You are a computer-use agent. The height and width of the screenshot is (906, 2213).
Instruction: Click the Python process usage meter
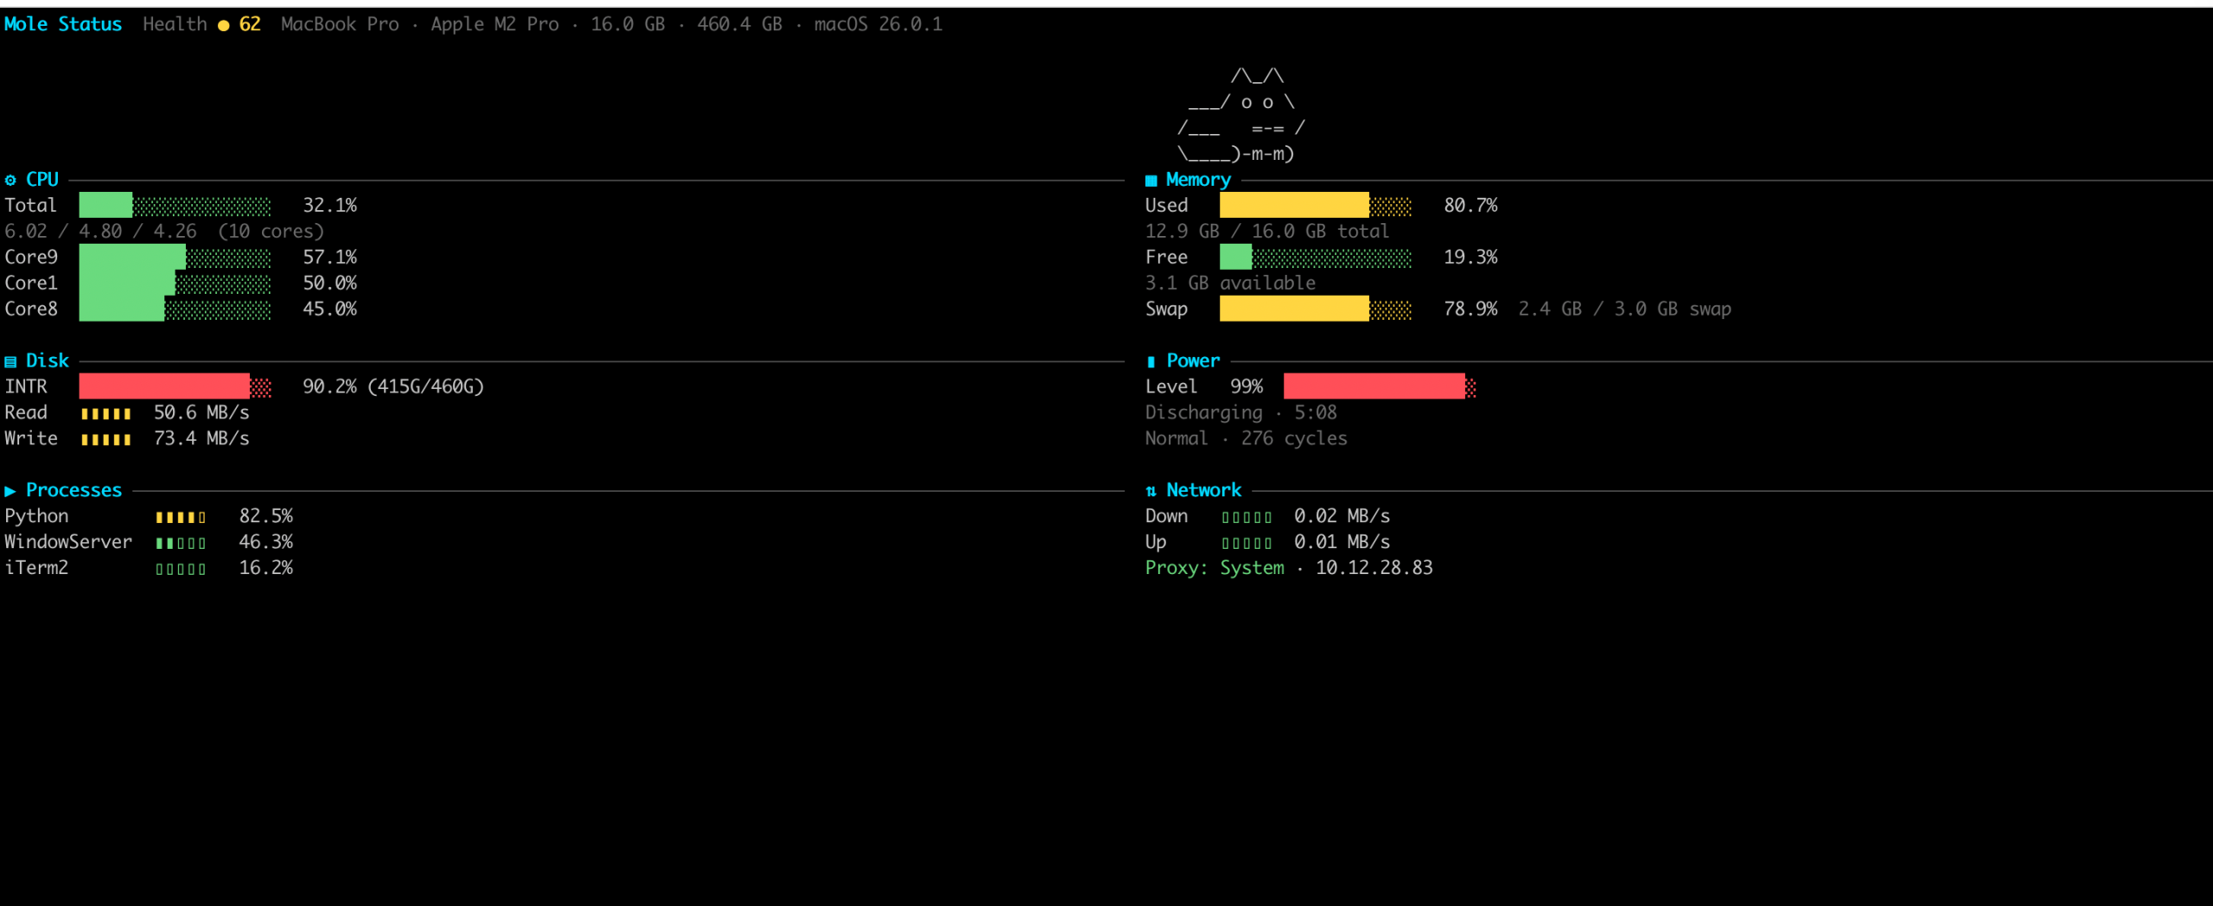tap(181, 517)
